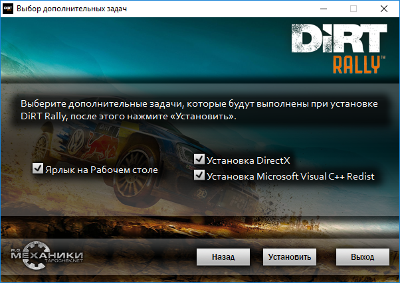
Task: Disable the Установка Microsoft Visual C++ Redist checkbox
Action: 199,176
